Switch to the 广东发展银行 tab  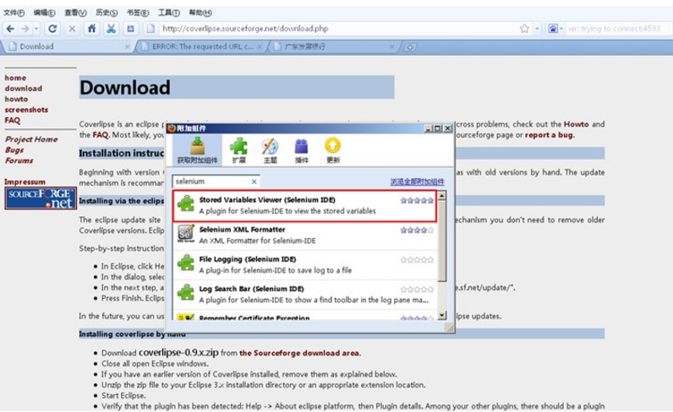[x=335, y=46]
